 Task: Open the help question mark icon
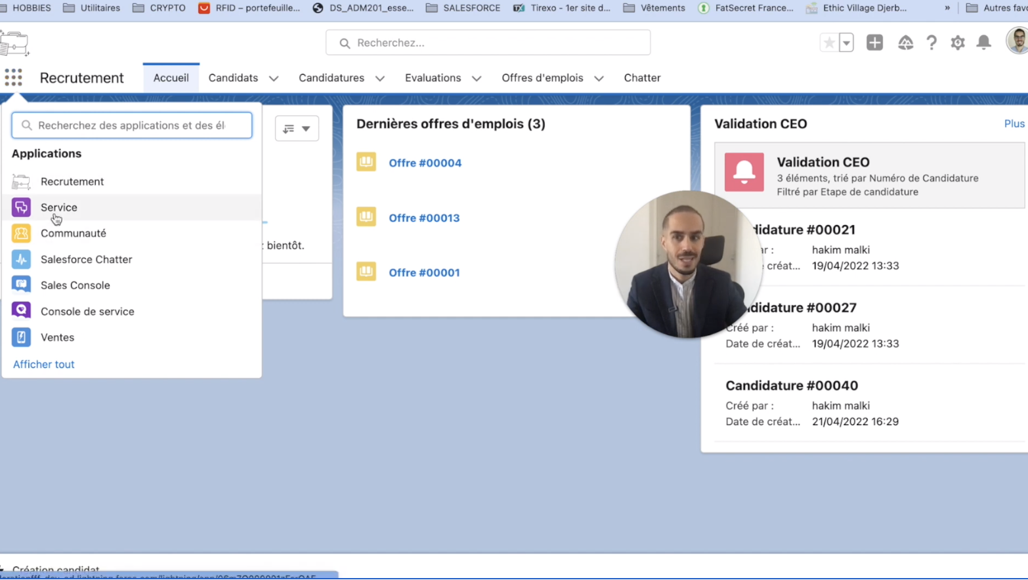pos(931,43)
